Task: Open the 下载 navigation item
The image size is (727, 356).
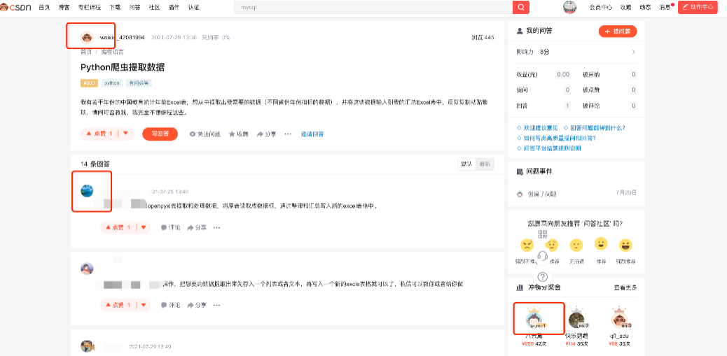Action: [115, 7]
